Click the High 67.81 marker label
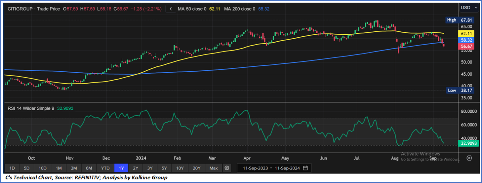The height and width of the screenshot is (183, 482). tap(460, 20)
